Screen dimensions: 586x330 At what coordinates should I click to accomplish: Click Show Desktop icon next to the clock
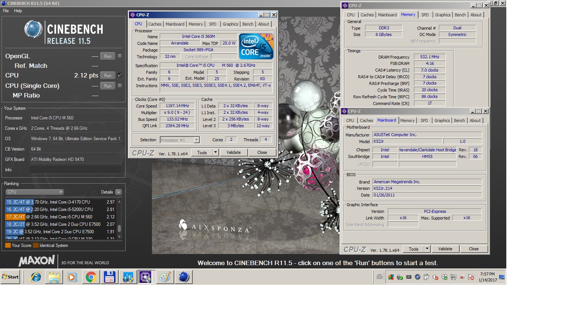(502, 277)
